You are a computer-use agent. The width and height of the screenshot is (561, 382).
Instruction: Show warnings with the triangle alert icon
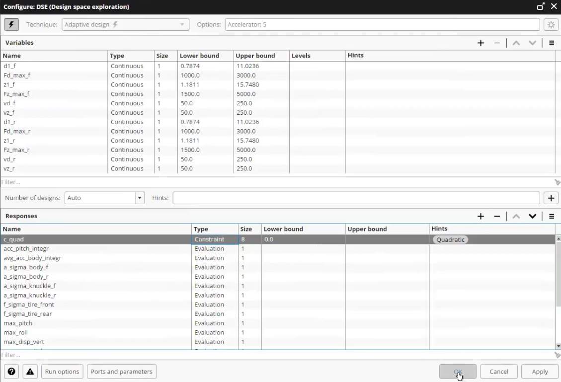pos(30,371)
